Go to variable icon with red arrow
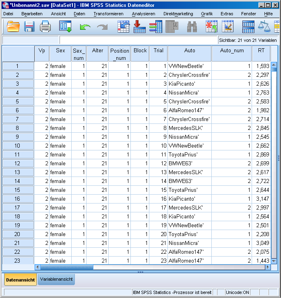Image resolution: width=281 pixels, height=298 pixels. tap(139, 27)
